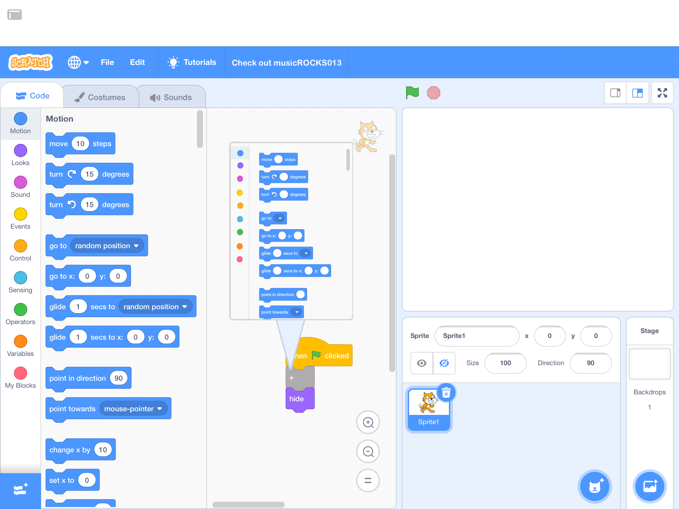This screenshot has width=679, height=509.
Task: Select the Stage panel header
Action: pyautogui.click(x=649, y=331)
